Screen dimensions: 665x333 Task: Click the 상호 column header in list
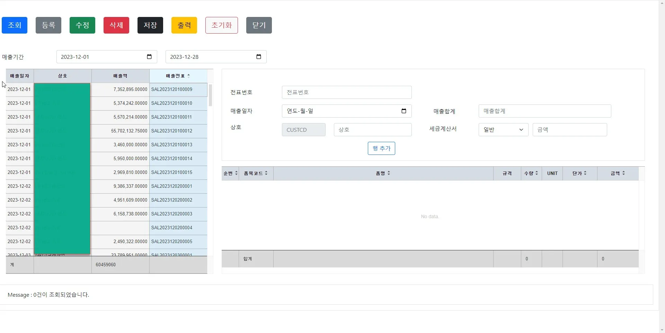click(63, 76)
